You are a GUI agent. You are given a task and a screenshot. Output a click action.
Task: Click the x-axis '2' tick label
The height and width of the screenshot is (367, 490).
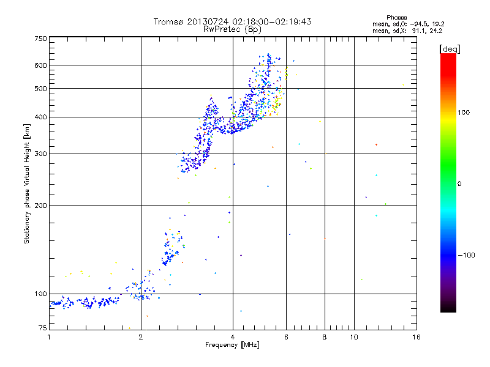[141, 337]
